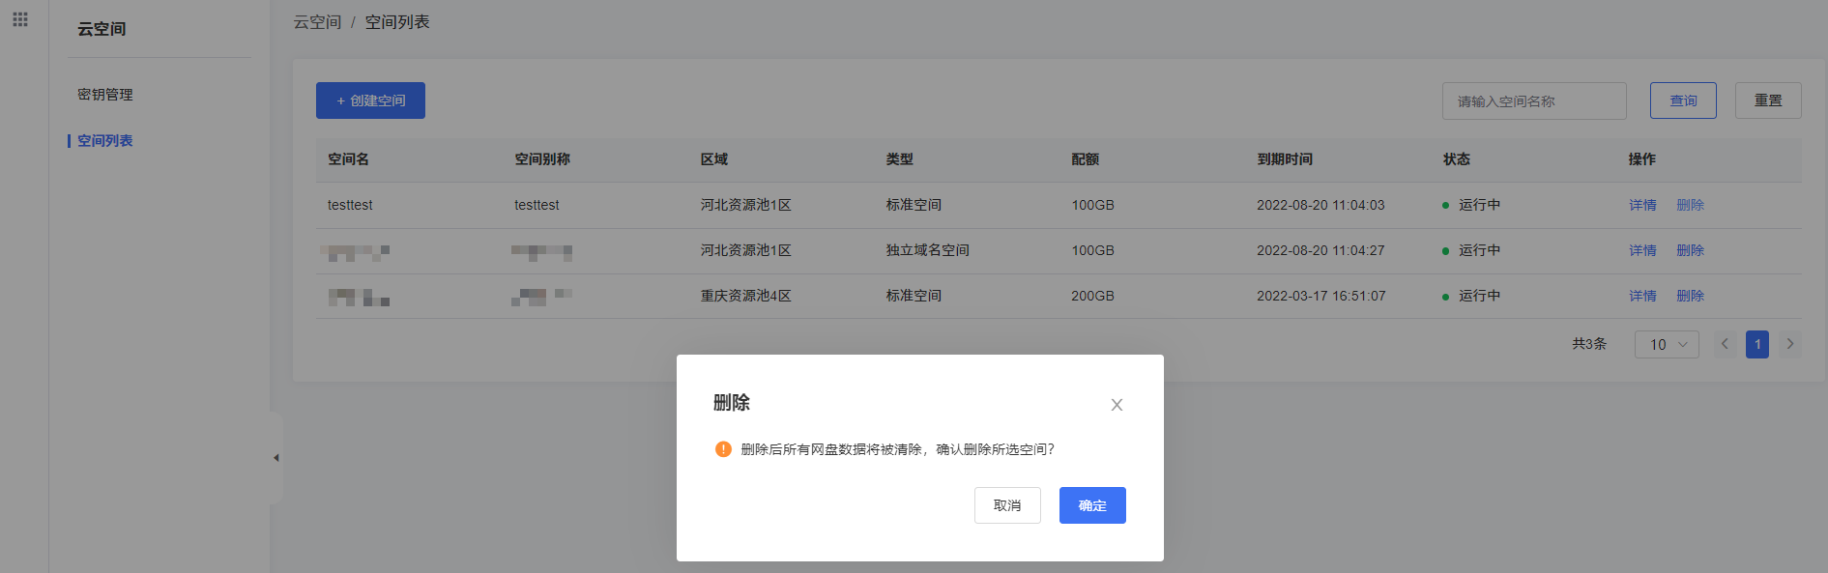Select 空间列表 in the sidebar menu
Image resolution: width=1828 pixels, height=573 pixels.
[105, 141]
